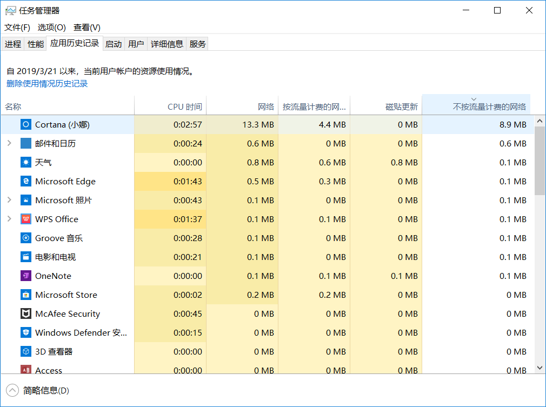Click the Mail and Calendar (邮件和日历) icon
This screenshot has height=407, width=546.
[26, 143]
